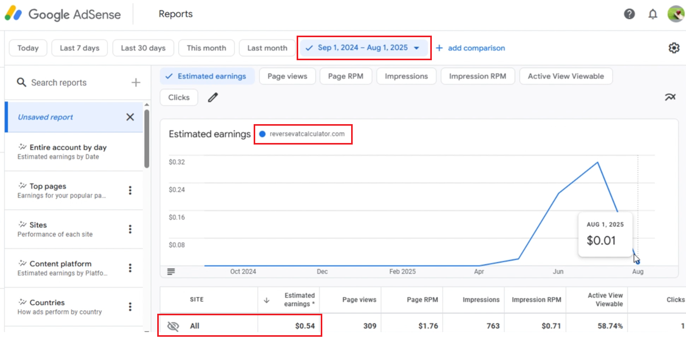Click the chart type trend icon

pyautogui.click(x=670, y=97)
